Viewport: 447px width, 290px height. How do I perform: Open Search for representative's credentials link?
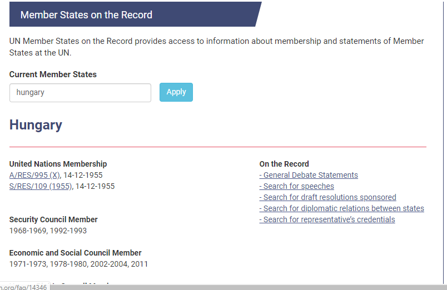pyautogui.click(x=329, y=219)
